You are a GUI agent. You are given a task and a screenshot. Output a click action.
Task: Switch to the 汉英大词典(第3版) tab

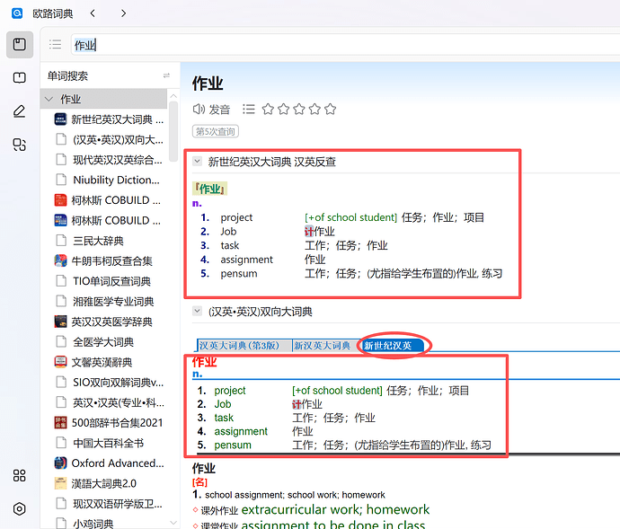[244, 346]
